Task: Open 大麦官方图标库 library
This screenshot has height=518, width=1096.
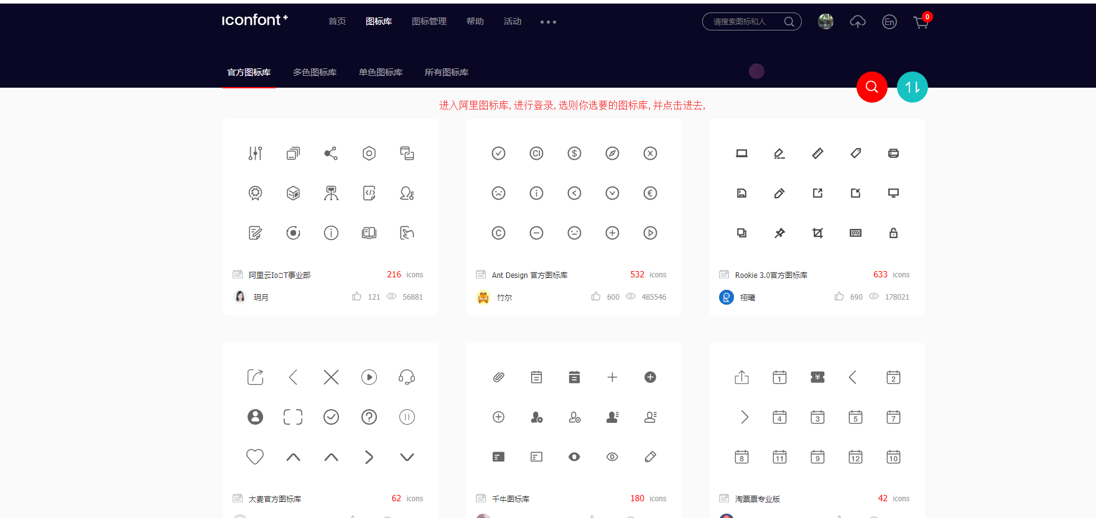Action: (x=275, y=499)
